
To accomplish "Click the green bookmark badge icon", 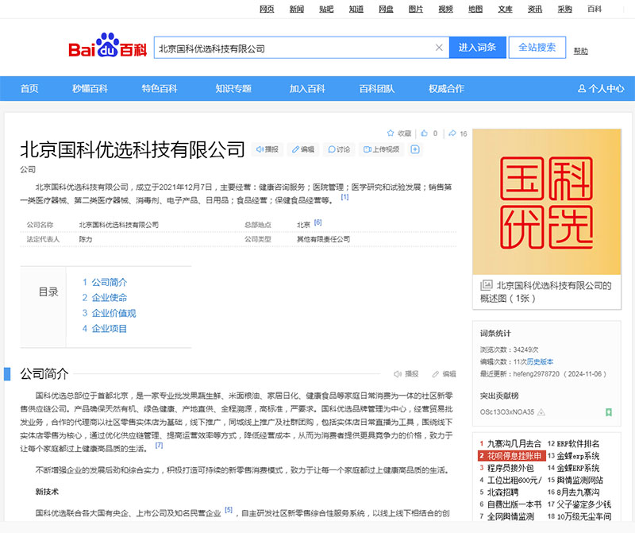I will 608,412.
